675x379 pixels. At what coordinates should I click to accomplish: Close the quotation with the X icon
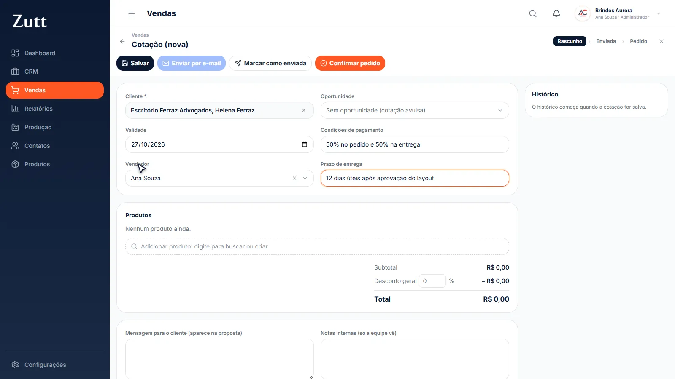[661, 41]
